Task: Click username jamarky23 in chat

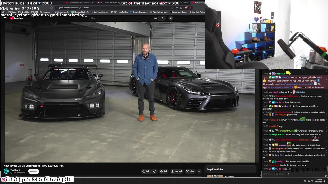Action: tap(280, 162)
